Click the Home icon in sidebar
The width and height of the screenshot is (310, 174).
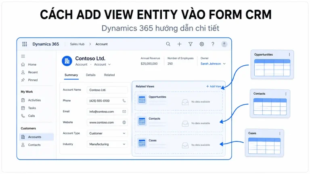(23, 64)
